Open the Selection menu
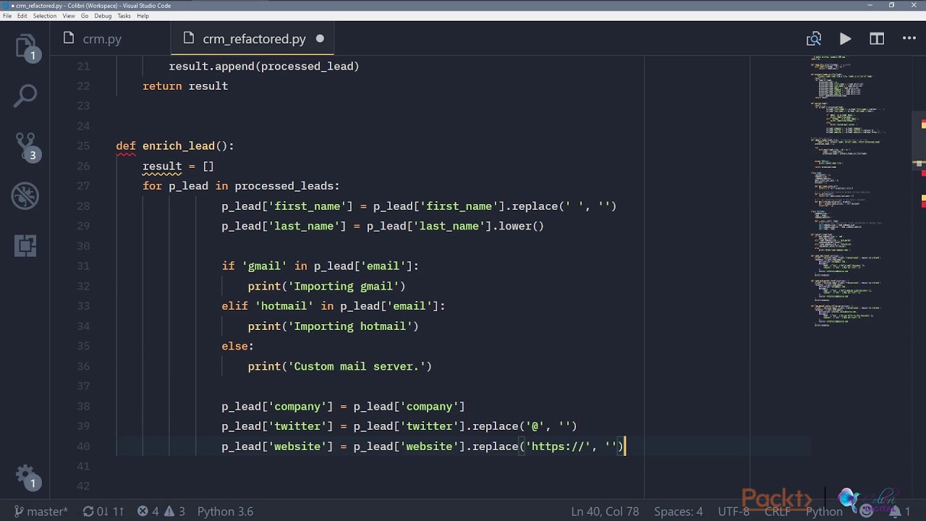Image resolution: width=926 pixels, height=521 pixels. tap(45, 16)
